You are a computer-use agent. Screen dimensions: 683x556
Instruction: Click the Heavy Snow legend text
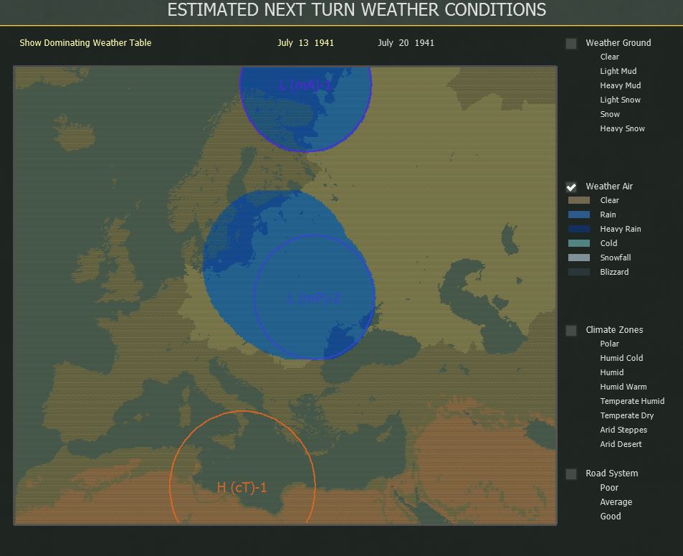[x=623, y=128]
